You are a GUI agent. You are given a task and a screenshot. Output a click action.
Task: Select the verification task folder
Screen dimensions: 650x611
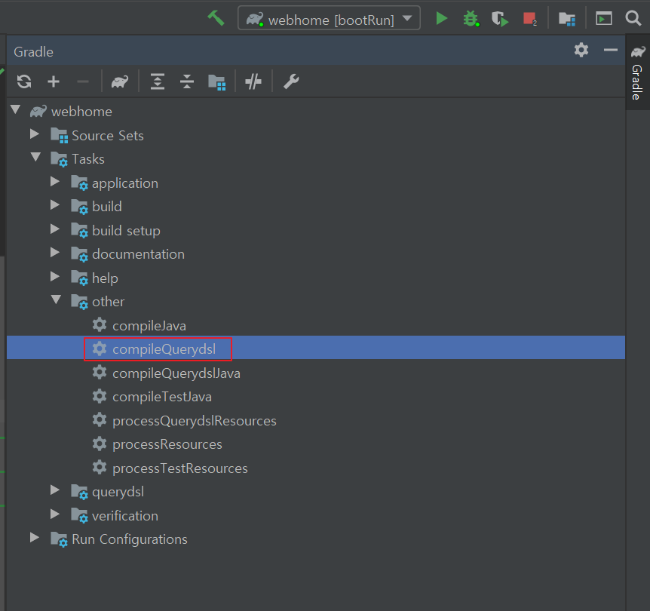point(124,516)
